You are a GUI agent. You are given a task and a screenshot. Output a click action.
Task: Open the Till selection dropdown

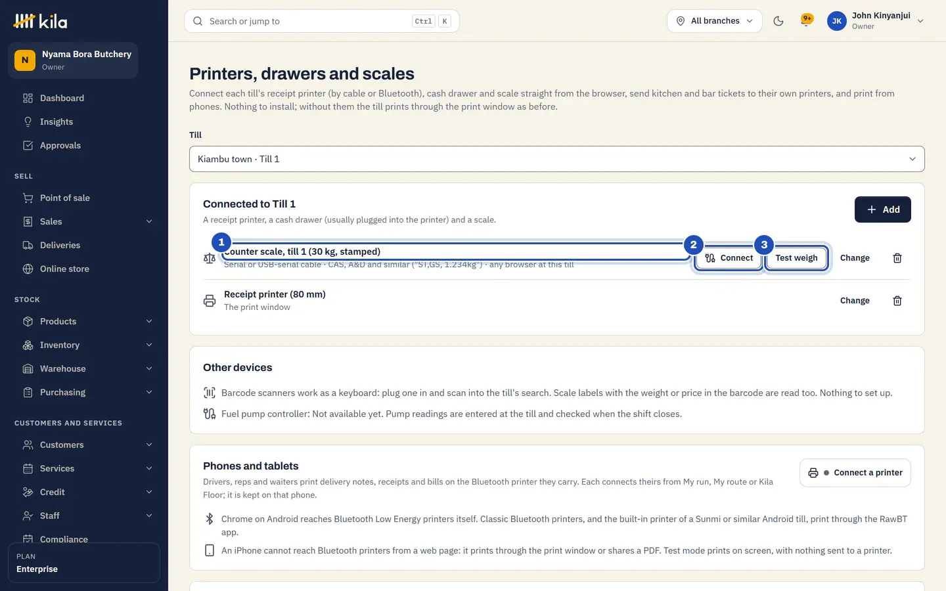tap(557, 159)
